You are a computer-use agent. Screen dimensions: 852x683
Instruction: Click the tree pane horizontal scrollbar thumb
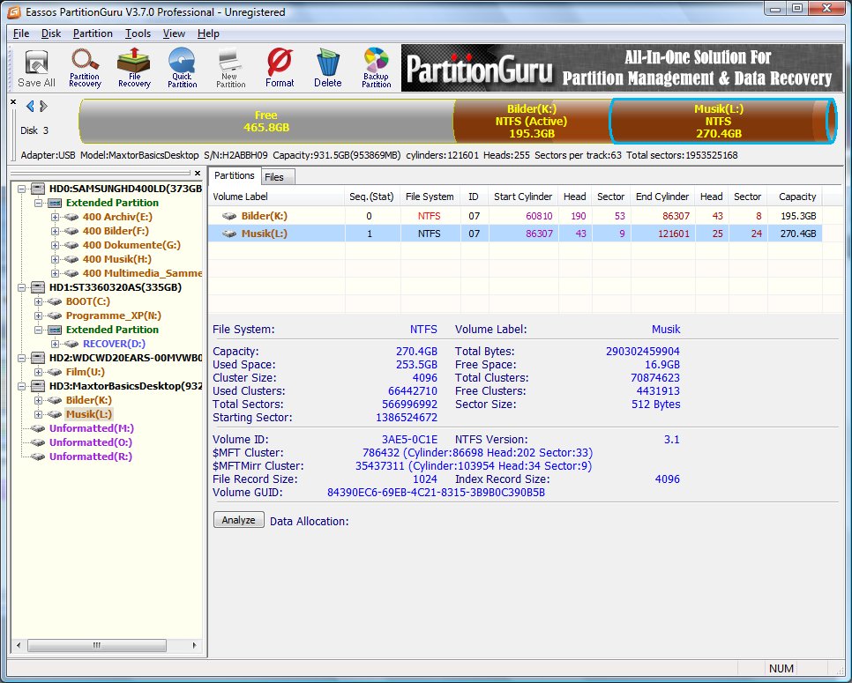(97, 645)
